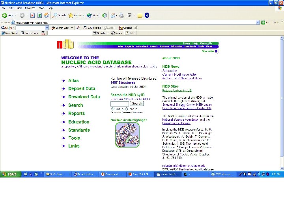Open the Tools menu

(x=41, y=8)
